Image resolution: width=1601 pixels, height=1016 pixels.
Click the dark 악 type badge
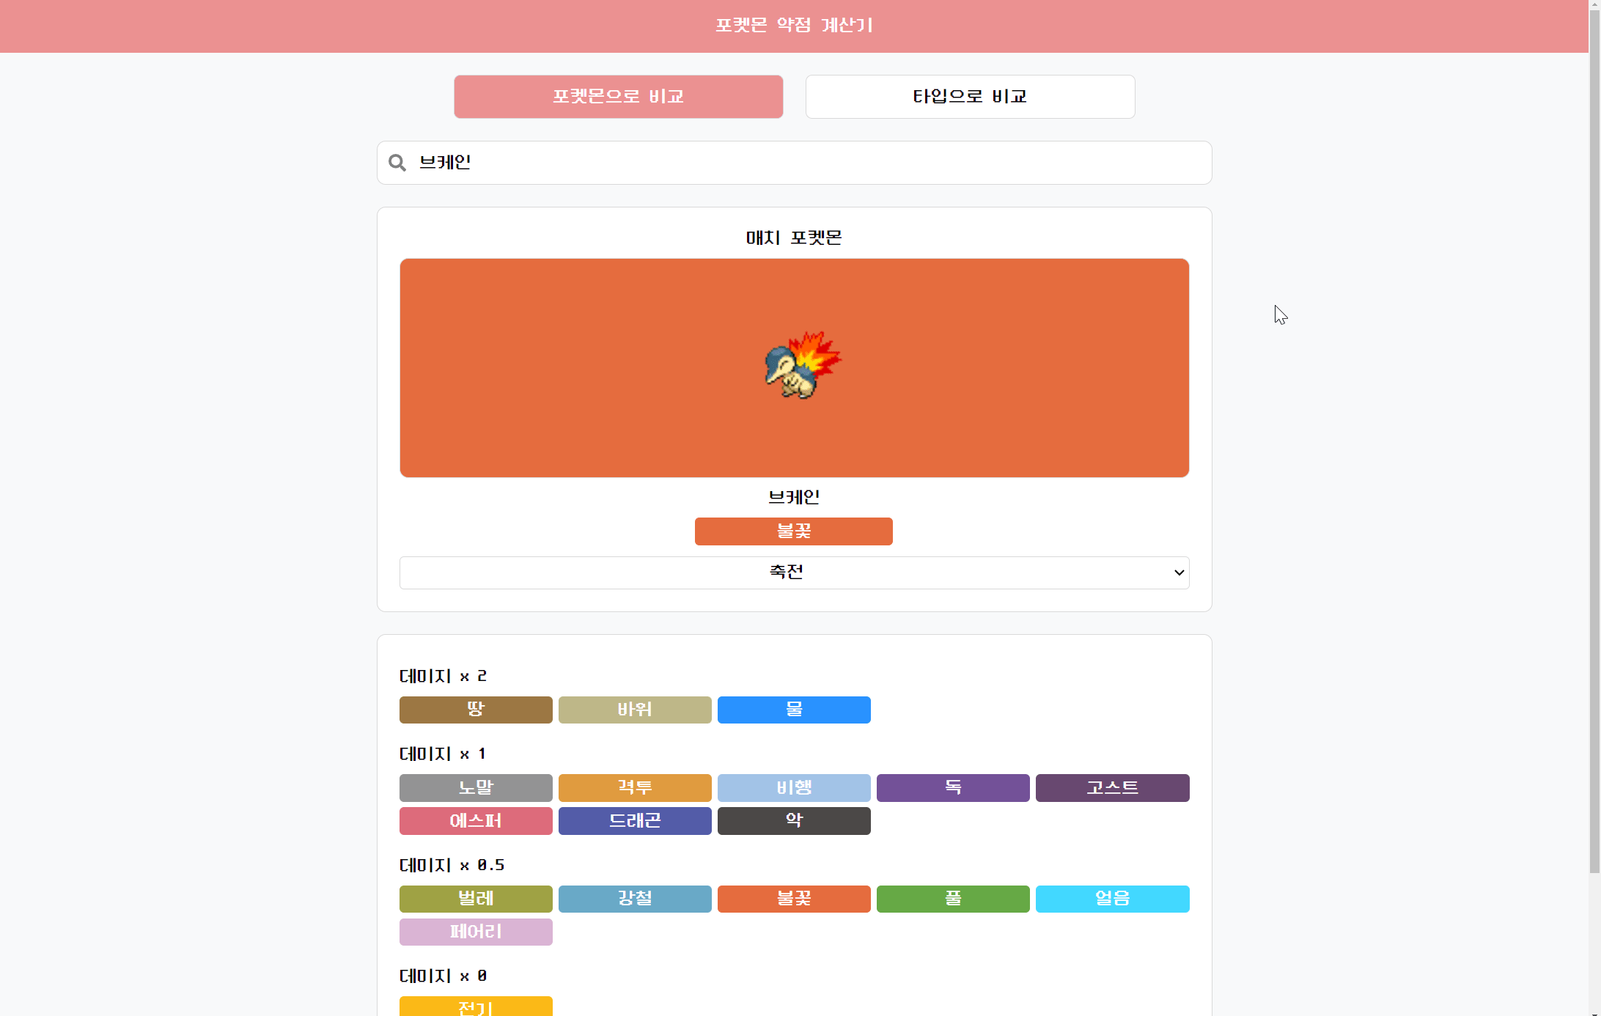point(793,821)
